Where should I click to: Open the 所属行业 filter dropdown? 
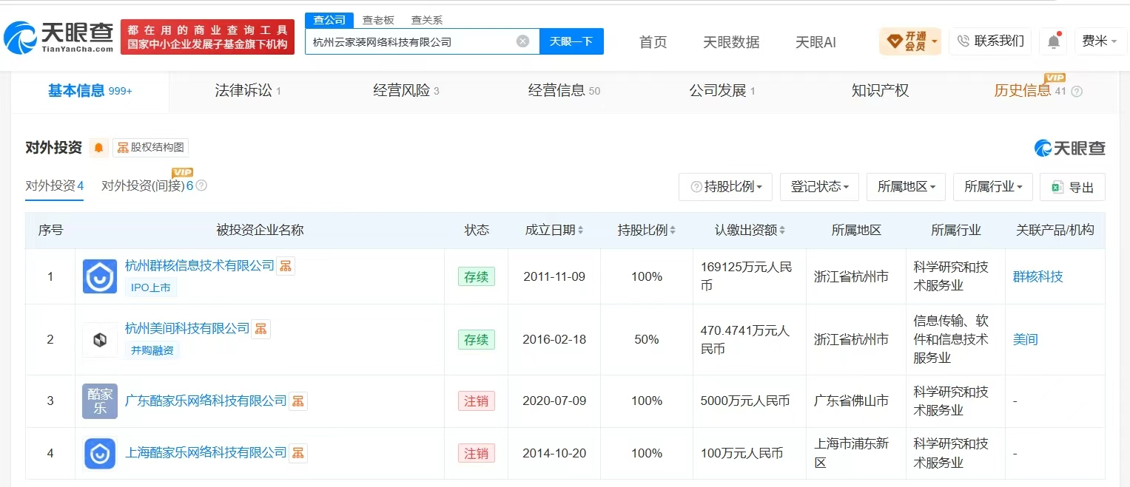click(x=992, y=187)
